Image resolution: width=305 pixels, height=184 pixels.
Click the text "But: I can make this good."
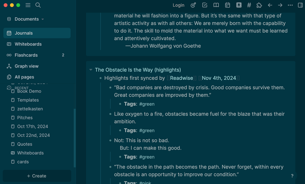(x=150, y=148)
